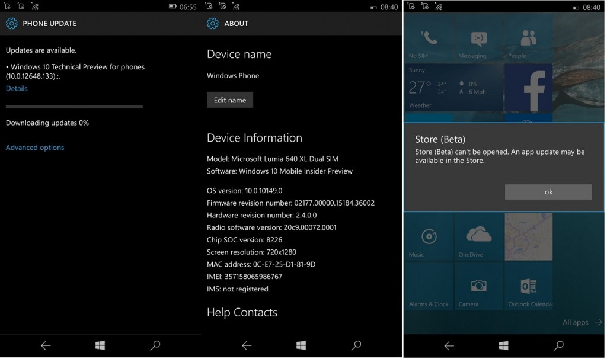
Task: Tap the Help Contacts heading
Action: 242,312
